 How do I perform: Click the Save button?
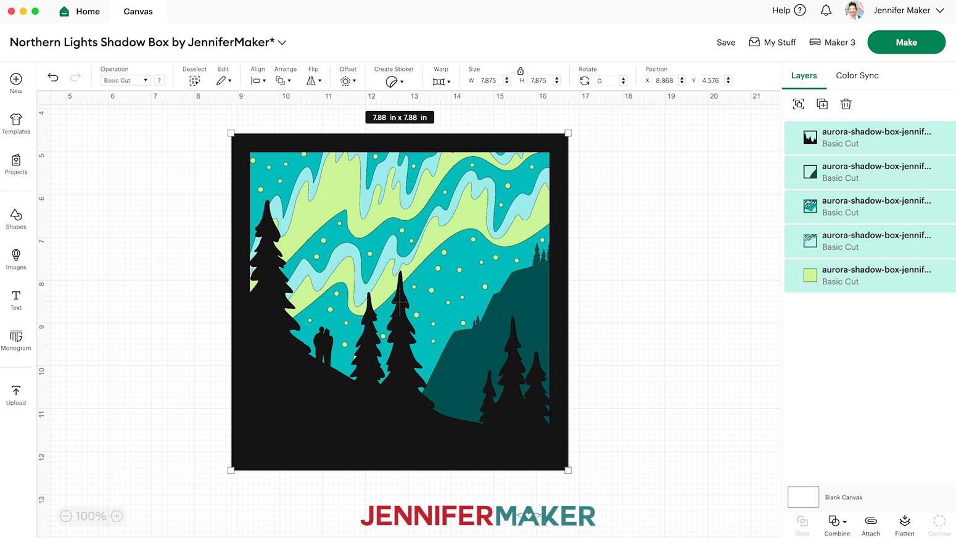726,43
